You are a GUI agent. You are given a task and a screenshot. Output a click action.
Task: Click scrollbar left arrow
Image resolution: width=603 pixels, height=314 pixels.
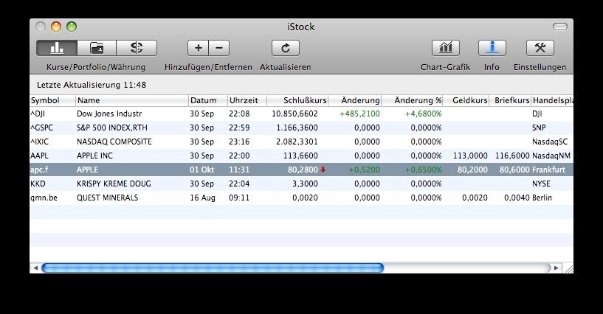tap(35, 268)
